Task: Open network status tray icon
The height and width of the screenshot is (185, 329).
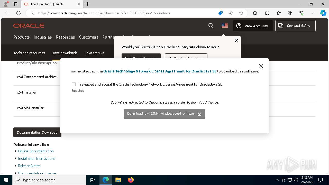Action: tap(290, 180)
